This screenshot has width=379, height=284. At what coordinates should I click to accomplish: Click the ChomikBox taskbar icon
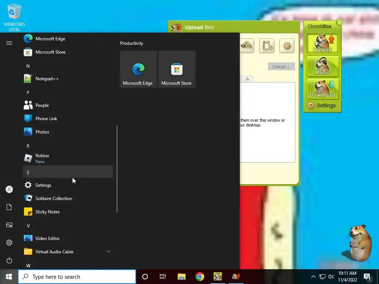(x=218, y=277)
